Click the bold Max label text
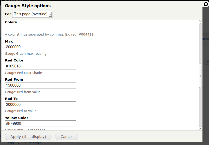209x145 pixels. pyautogui.click(x=9, y=41)
